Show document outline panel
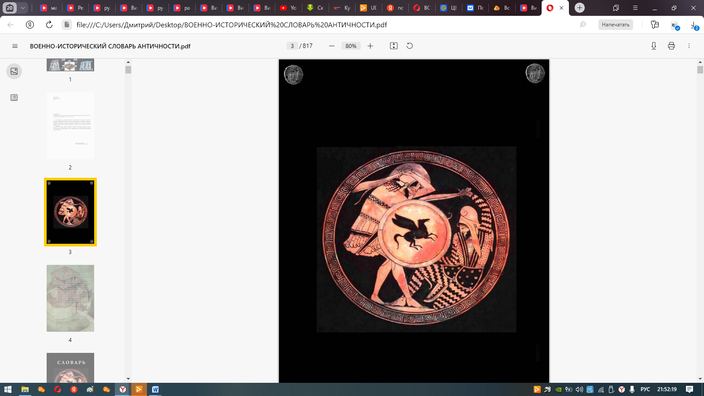 pyautogui.click(x=14, y=98)
